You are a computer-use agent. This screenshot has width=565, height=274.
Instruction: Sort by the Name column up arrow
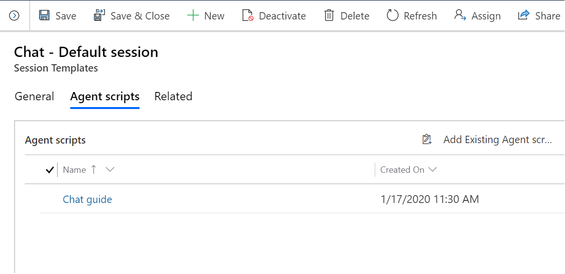point(94,169)
